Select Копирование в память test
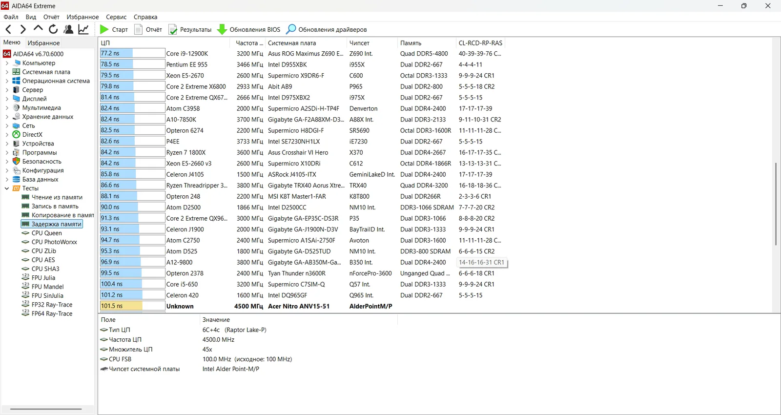The image size is (781, 415). [58, 215]
